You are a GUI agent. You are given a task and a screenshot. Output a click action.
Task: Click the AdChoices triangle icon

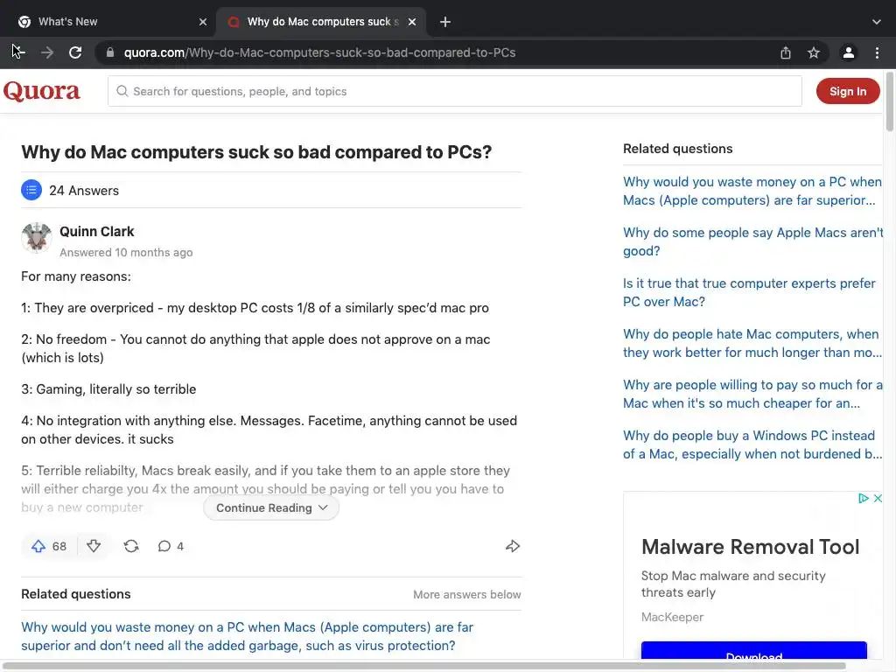[864, 498]
